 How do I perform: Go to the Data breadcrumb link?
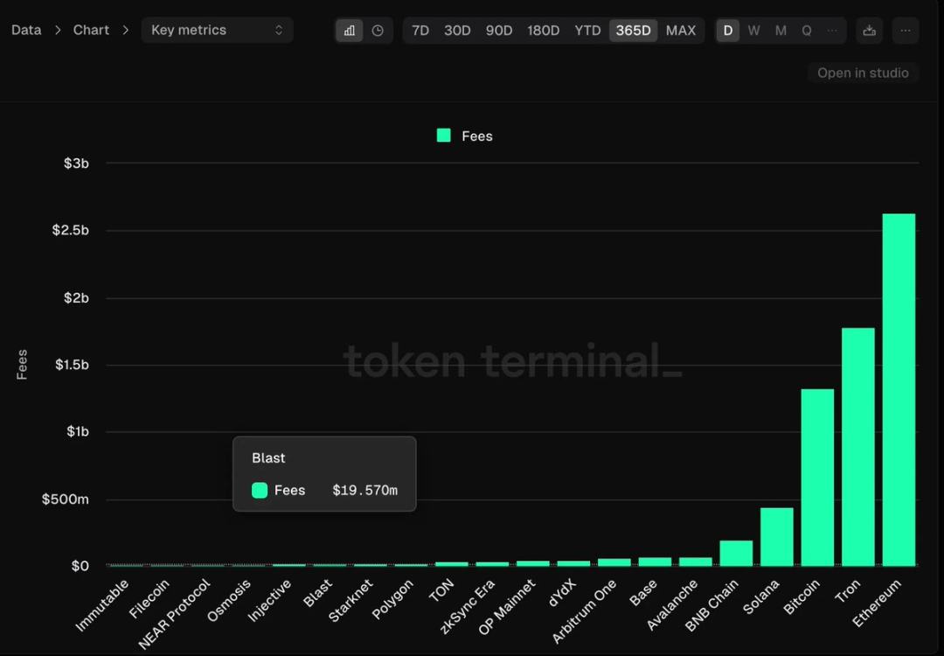tap(26, 30)
